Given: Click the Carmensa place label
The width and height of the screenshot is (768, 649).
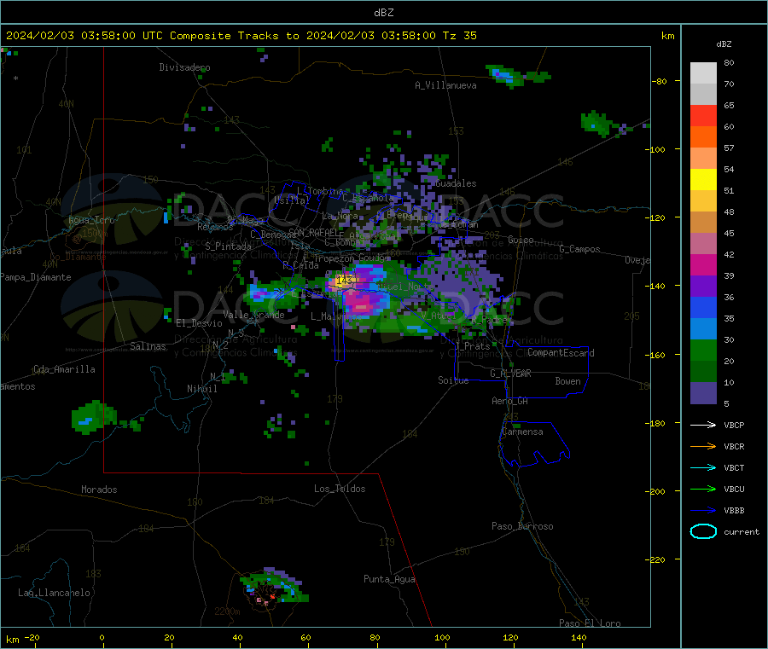Looking at the screenshot, I should click(x=522, y=432).
